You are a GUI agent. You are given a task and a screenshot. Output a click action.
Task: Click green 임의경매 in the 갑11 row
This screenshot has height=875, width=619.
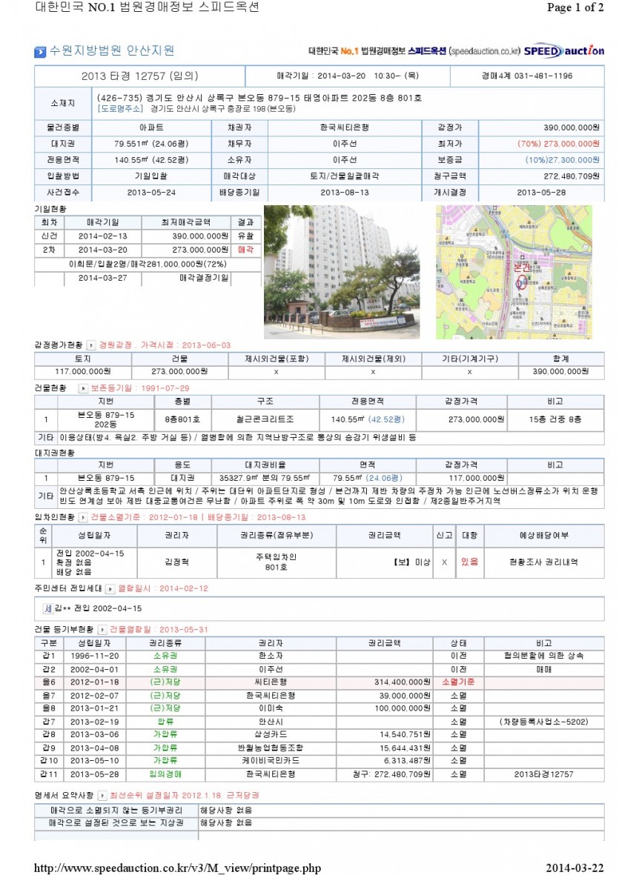[166, 774]
